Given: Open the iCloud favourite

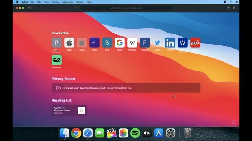Looking at the screenshot, I should pyautogui.click(x=82, y=43).
